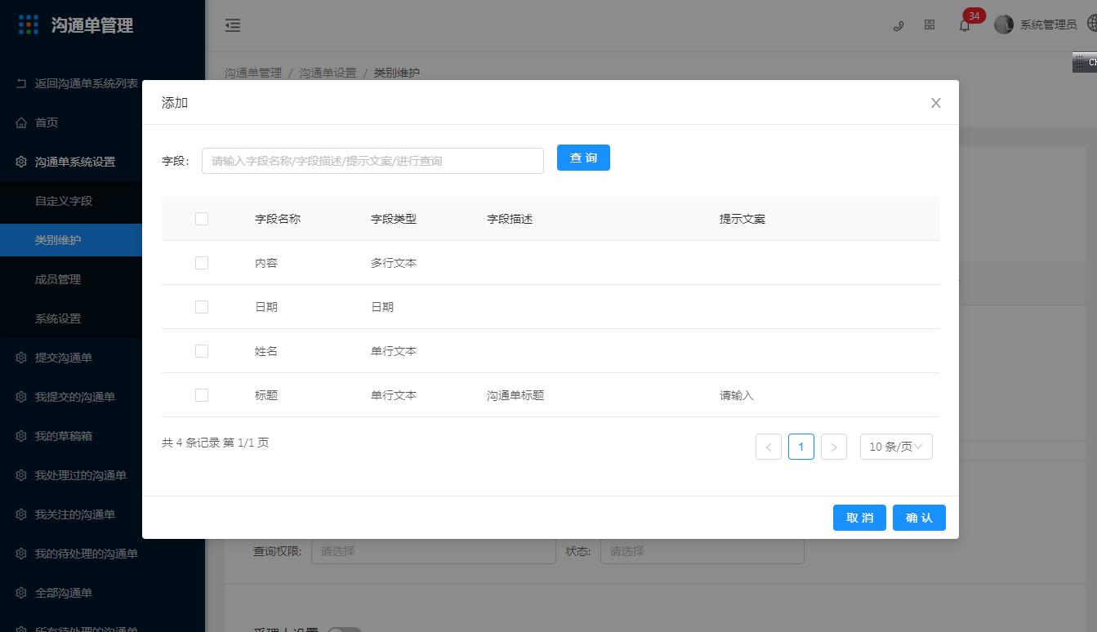Click gear icon beside 我关注的沟通单
The image size is (1097, 632).
[21, 514]
